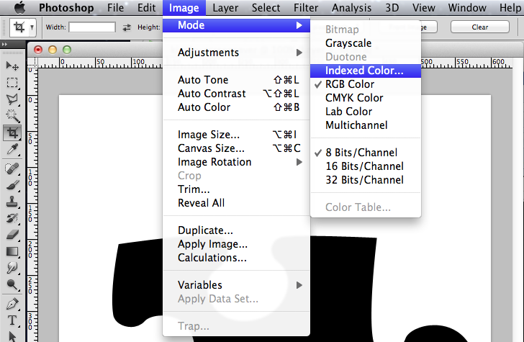This screenshot has width=524, height=342.
Task: Expand the Image Rotation submenu
Action: click(x=237, y=162)
